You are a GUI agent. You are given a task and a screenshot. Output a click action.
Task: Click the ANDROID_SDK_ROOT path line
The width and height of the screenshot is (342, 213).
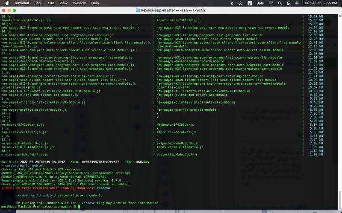point(66,173)
